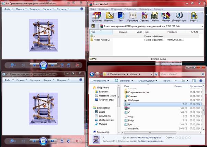Click Просмотр button in Explorer toolbar
Image resolution: width=207 pixels, height=147 pixels.
[122, 81]
